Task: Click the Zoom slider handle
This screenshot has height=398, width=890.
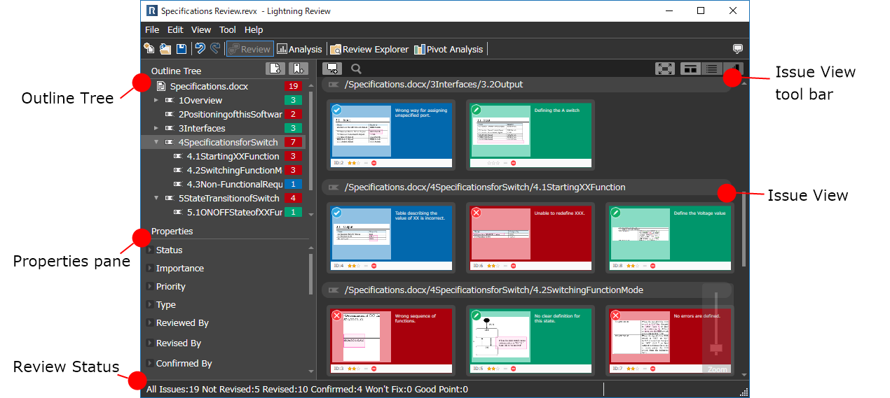Action: (716, 348)
